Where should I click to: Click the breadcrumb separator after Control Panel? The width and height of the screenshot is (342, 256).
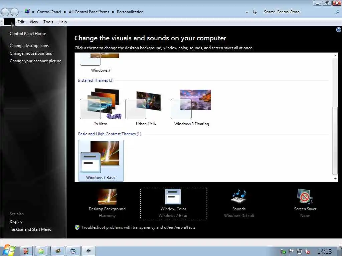[65, 12]
